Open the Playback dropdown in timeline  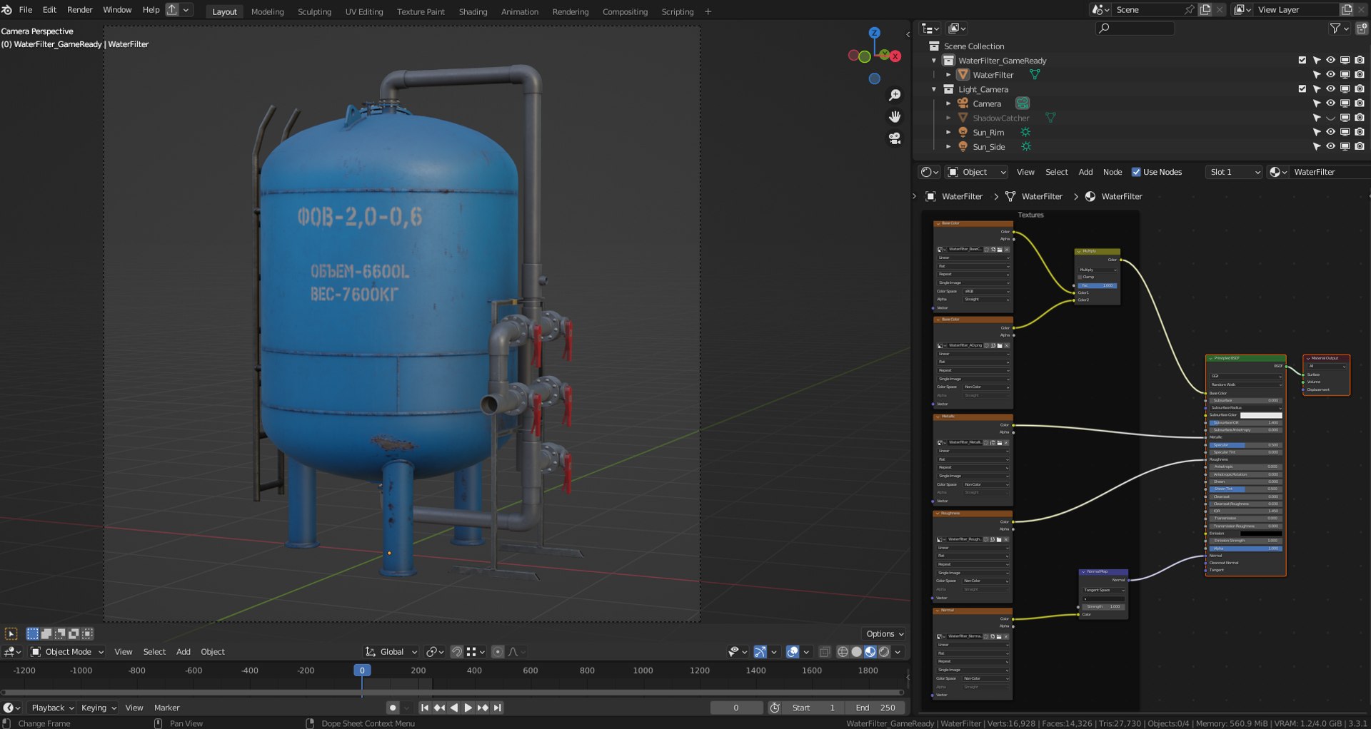coord(53,708)
